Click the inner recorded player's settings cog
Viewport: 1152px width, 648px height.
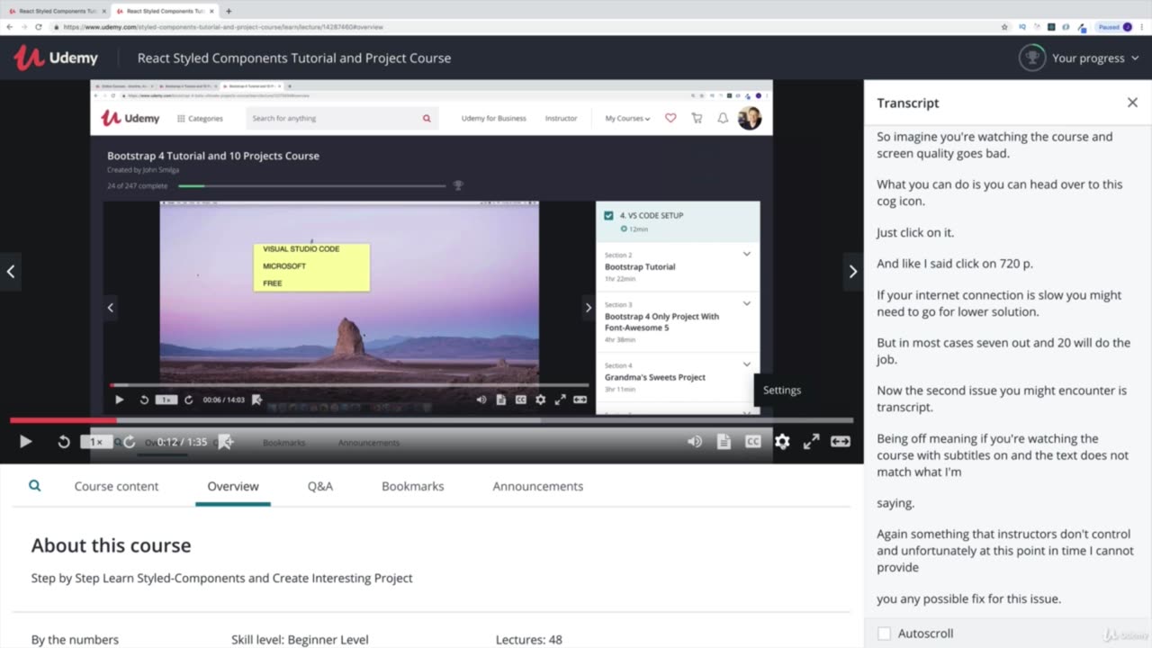pyautogui.click(x=540, y=400)
